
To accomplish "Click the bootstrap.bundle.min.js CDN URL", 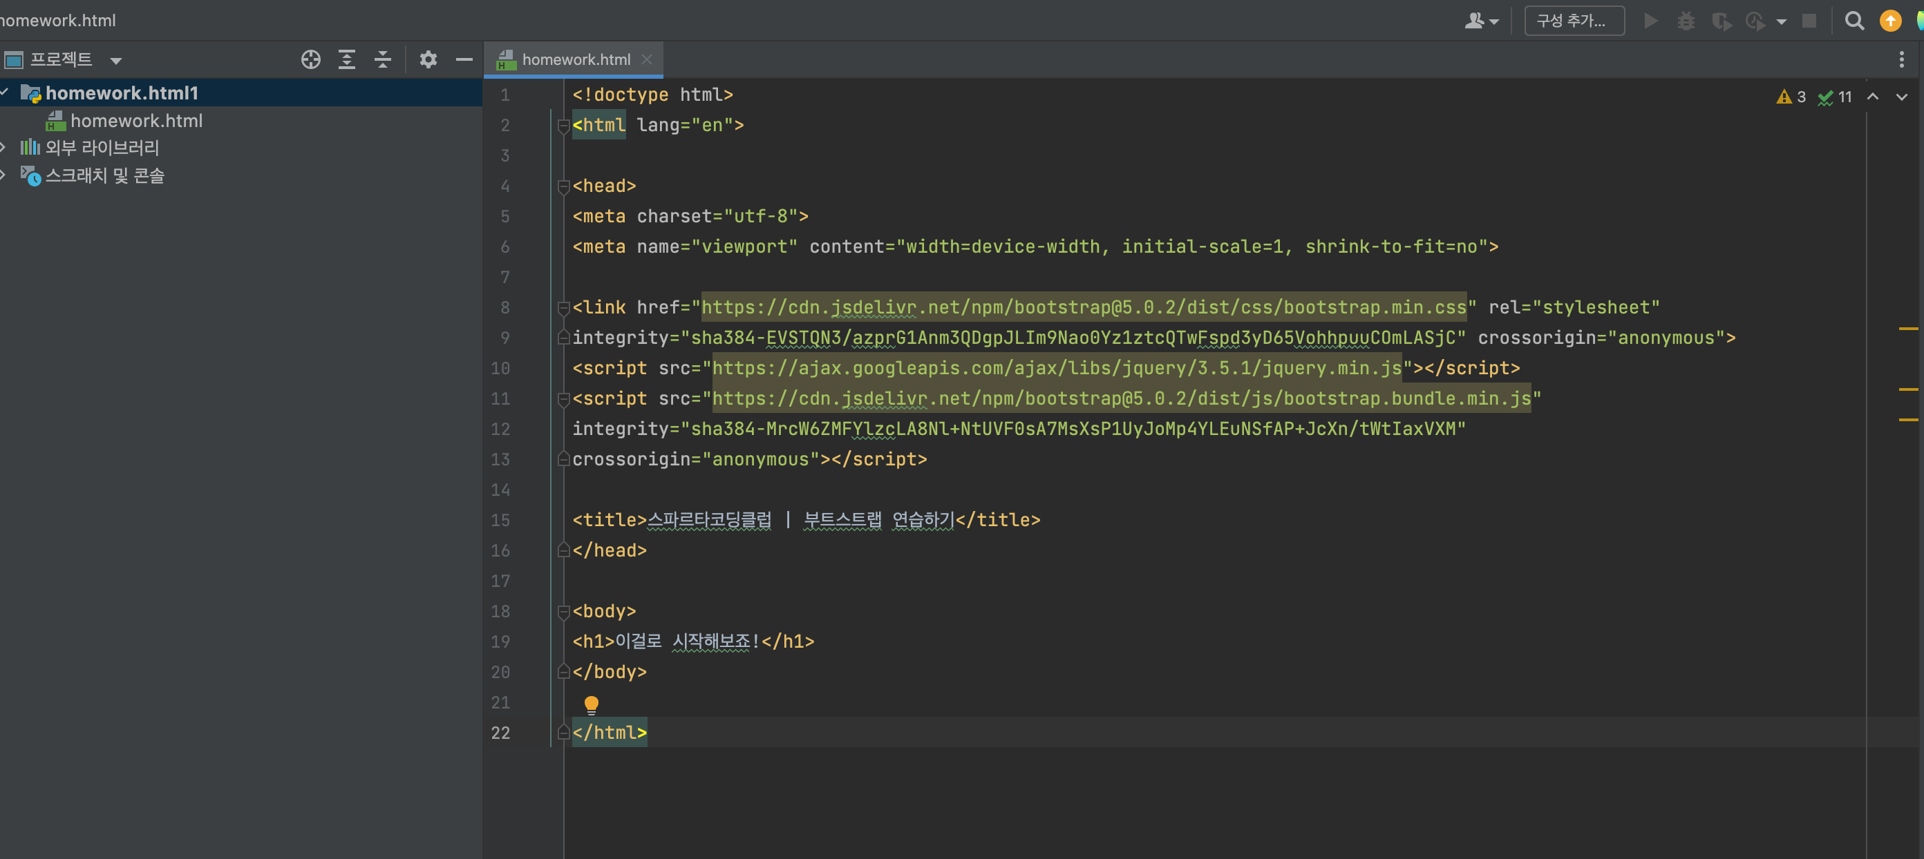I will (x=1122, y=398).
